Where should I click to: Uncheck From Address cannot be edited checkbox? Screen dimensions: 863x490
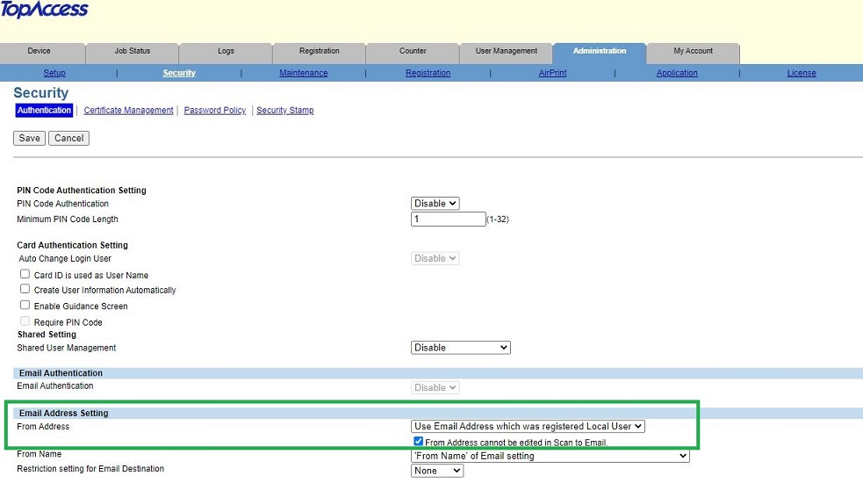pyautogui.click(x=419, y=442)
